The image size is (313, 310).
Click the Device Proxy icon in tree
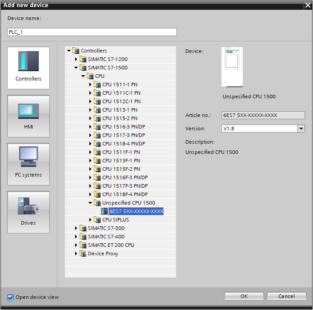click(83, 254)
